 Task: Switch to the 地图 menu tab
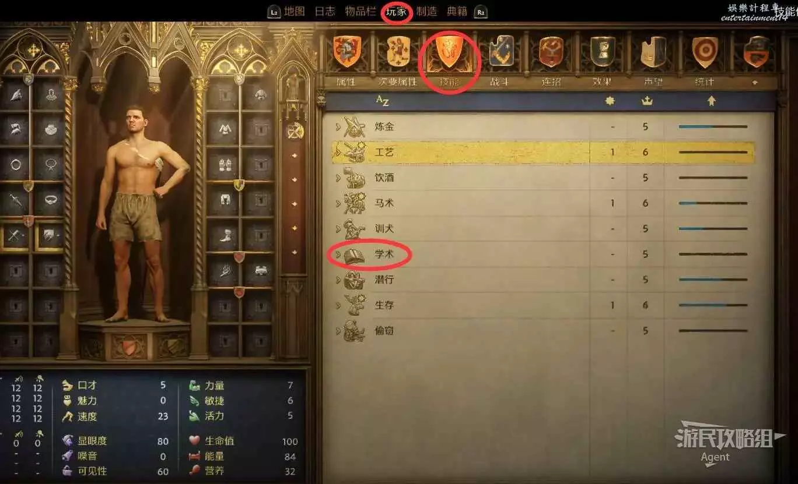[295, 11]
